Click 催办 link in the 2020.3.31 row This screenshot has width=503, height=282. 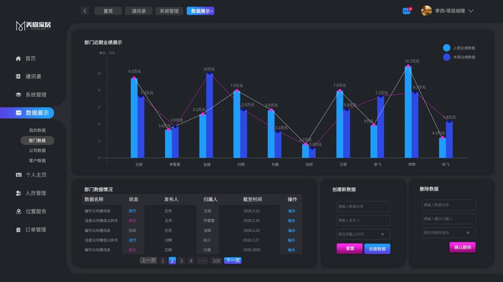pyautogui.click(x=291, y=211)
